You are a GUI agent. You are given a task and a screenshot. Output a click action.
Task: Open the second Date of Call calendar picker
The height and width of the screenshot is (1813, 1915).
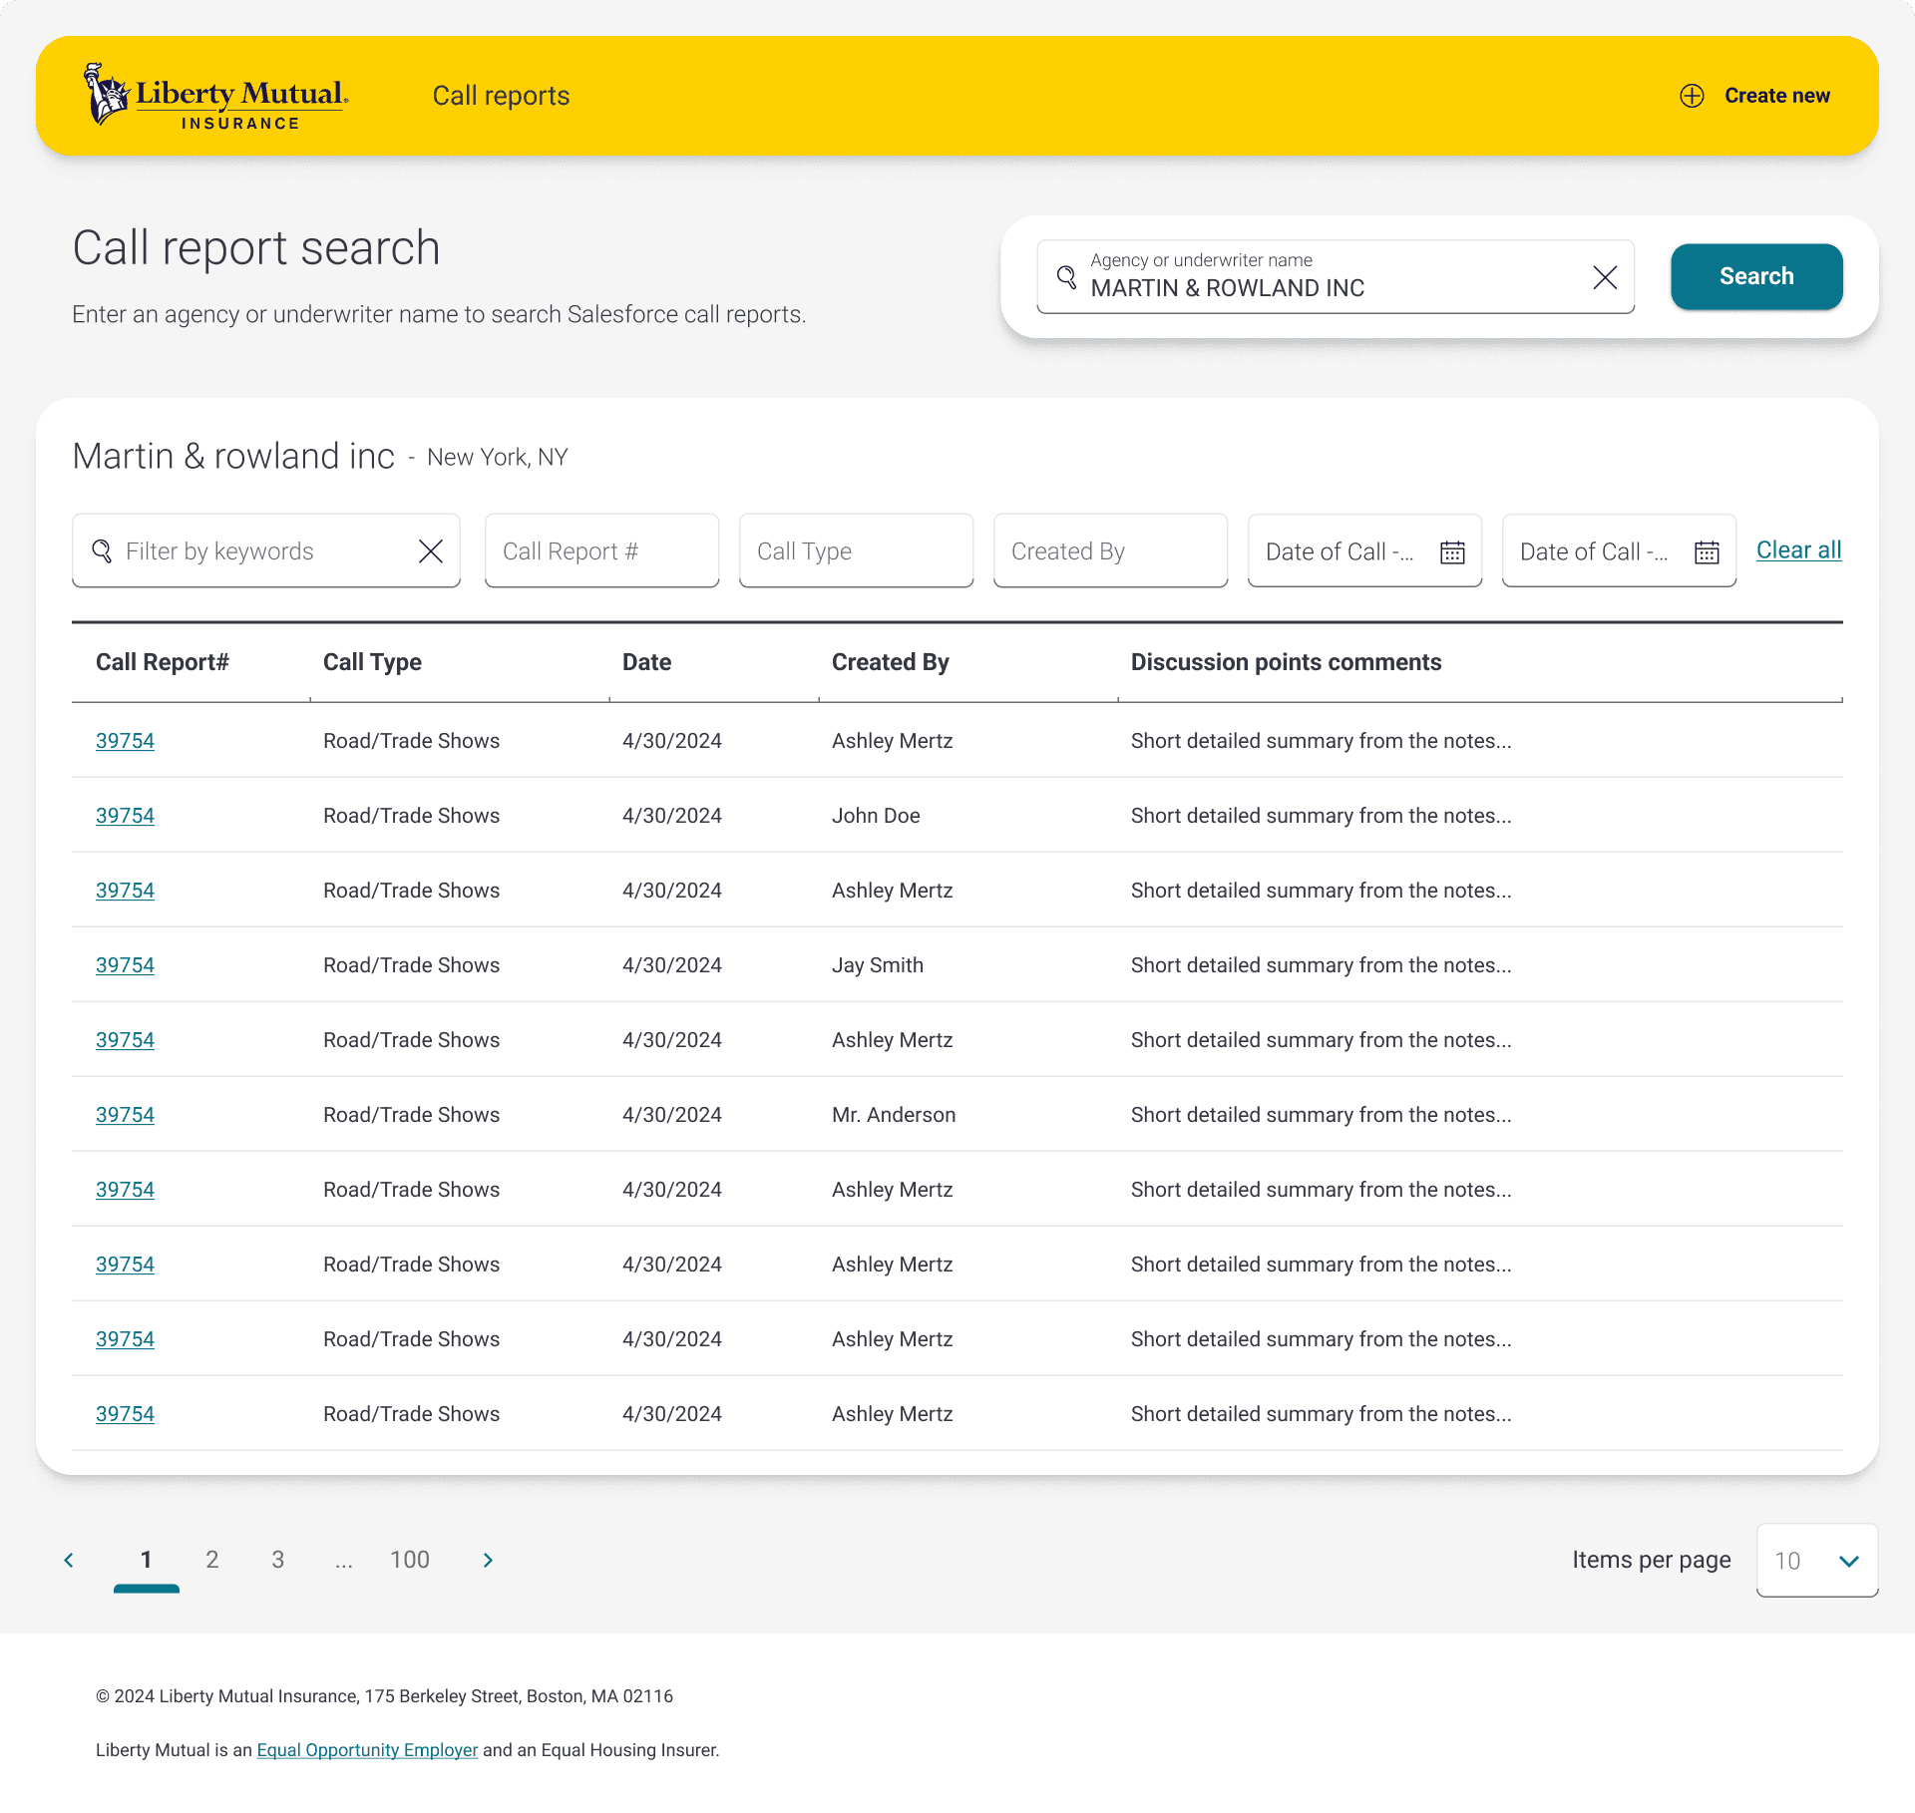(x=1707, y=551)
